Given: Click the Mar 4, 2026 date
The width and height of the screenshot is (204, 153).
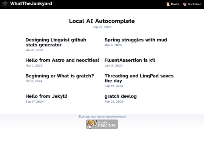Looking at the screenshot, I should (x=113, y=45).
